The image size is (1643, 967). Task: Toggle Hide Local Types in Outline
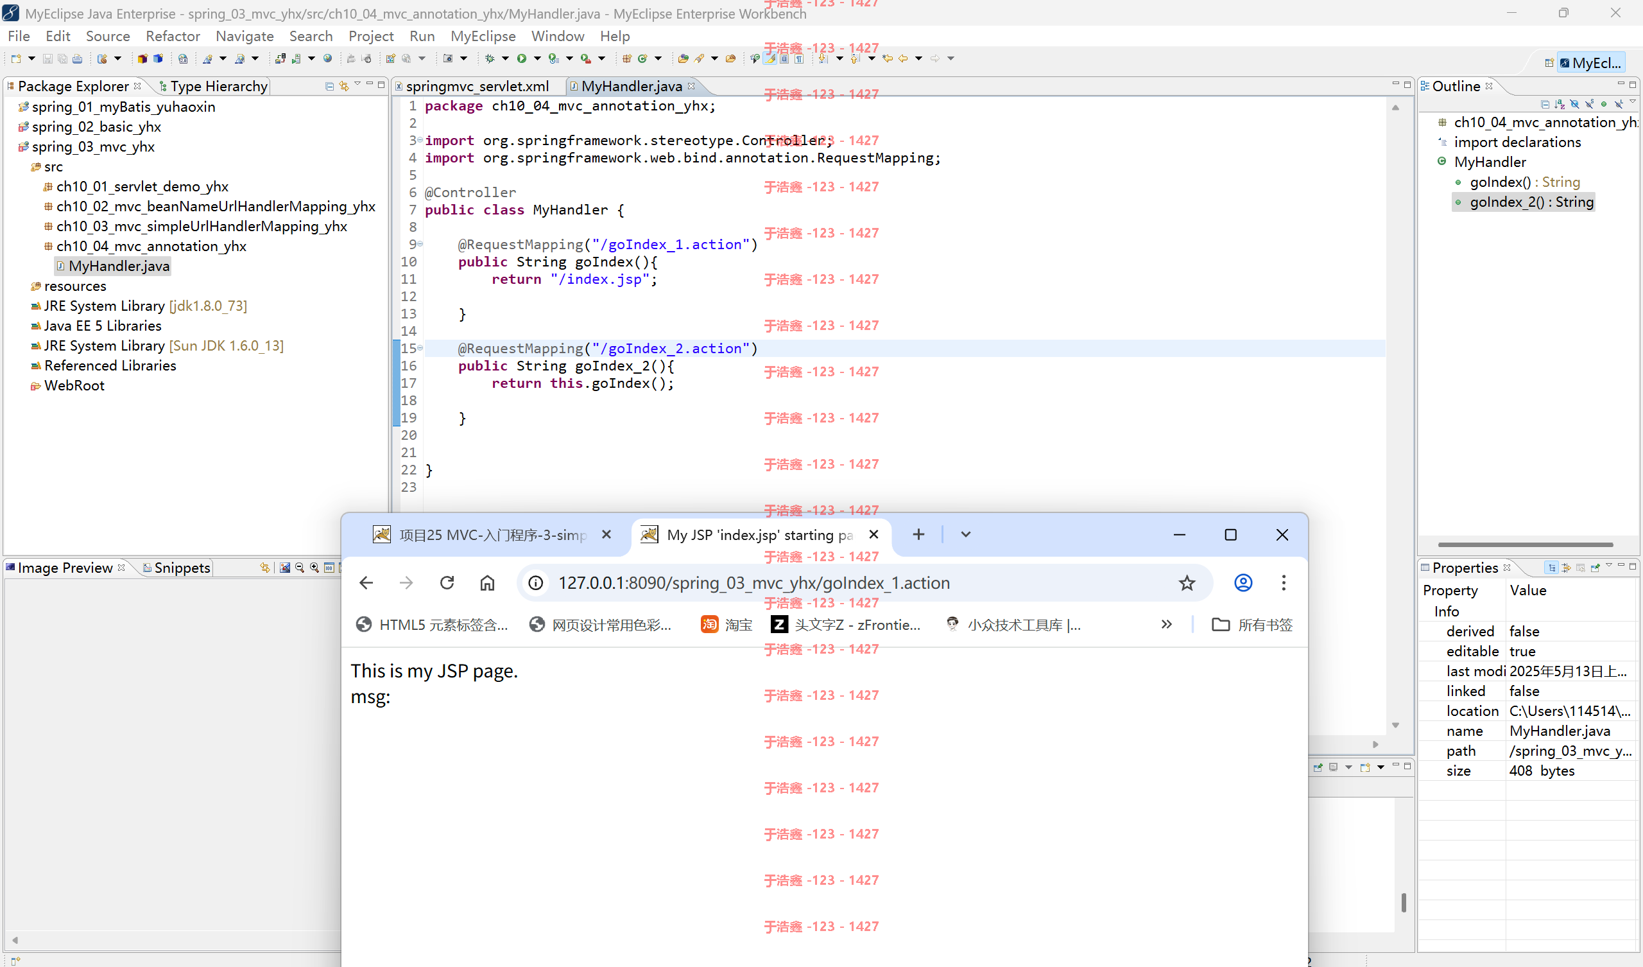1619,105
